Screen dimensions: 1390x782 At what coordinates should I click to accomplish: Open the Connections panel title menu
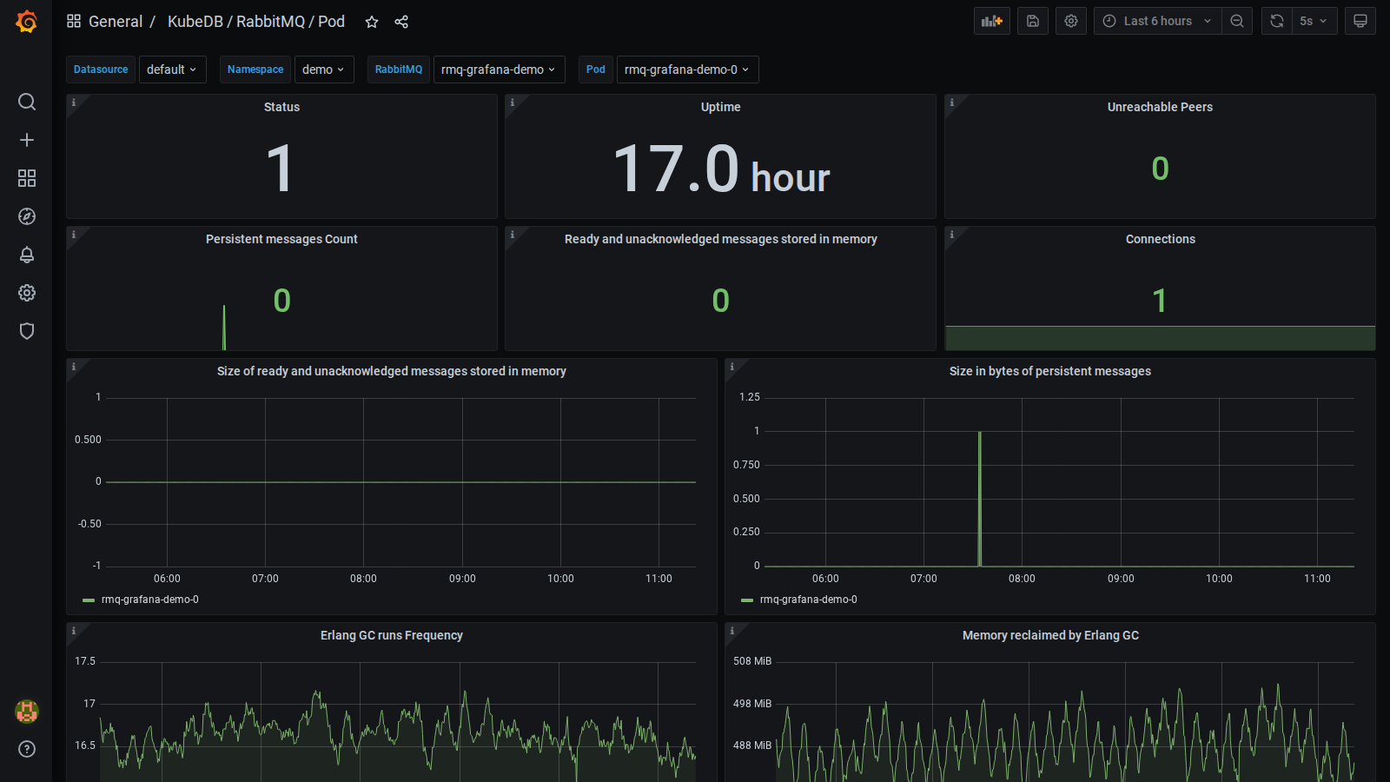click(1160, 239)
